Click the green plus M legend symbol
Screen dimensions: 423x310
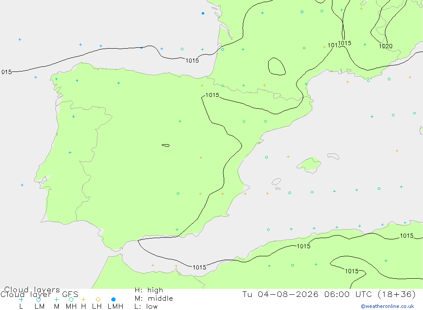click(x=56, y=299)
